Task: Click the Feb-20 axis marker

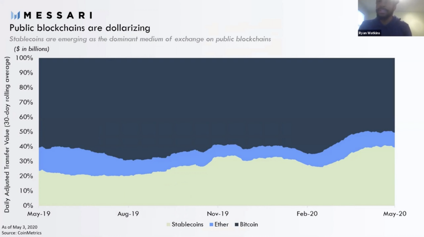Action: 307,214
